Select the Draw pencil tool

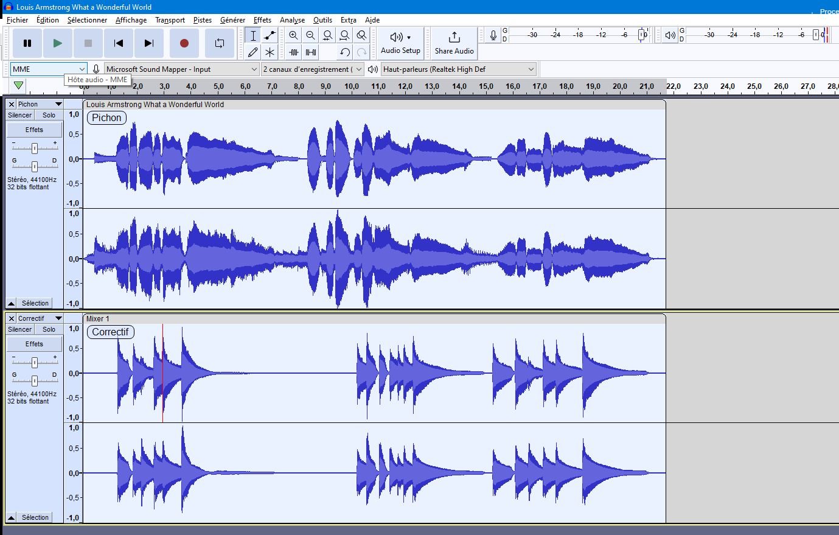(x=253, y=52)
